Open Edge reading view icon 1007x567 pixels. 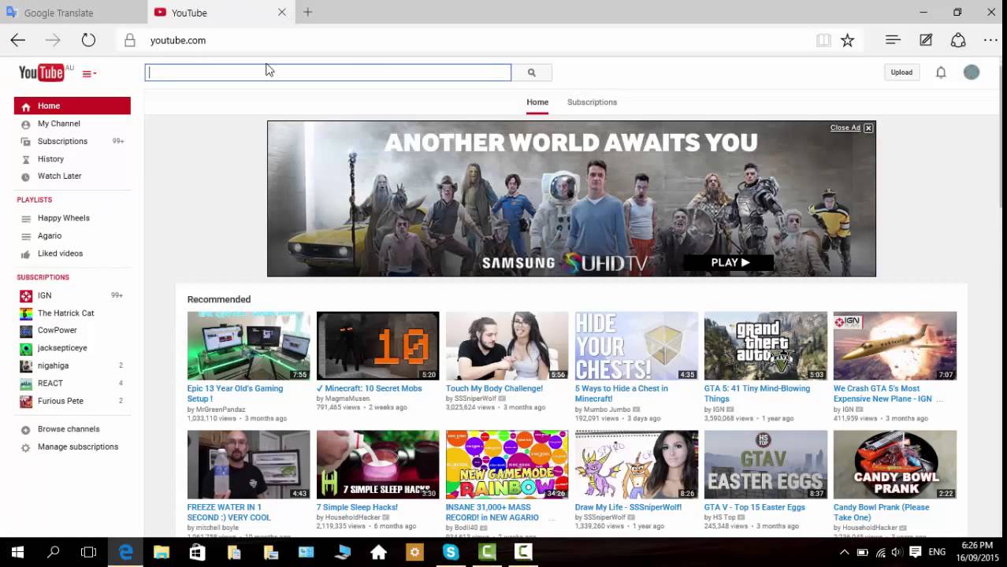pyautogui.click(x=823, y=40)
